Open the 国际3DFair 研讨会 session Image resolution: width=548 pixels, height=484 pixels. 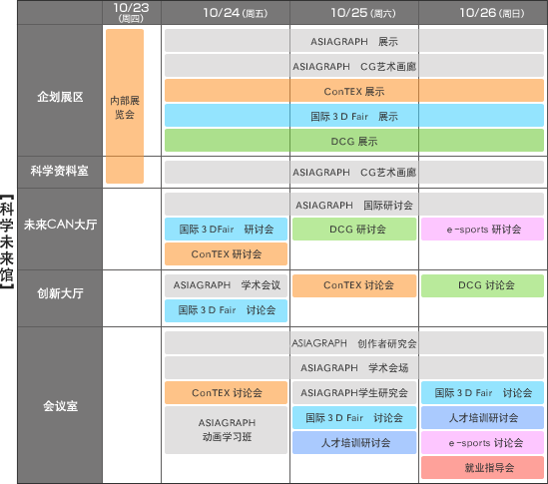click(227, 230)
